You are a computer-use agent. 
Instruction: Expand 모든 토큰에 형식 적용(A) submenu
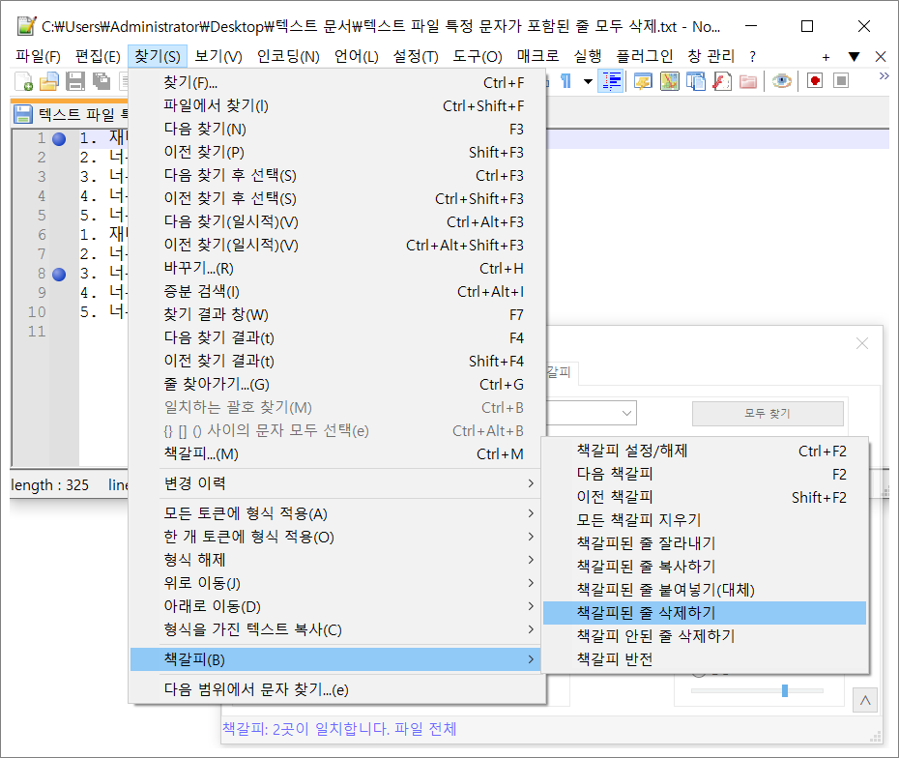337,513
